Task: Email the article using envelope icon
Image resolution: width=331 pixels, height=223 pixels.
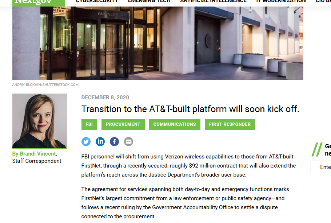Action: pyautogui.click(x=128, y=141)
